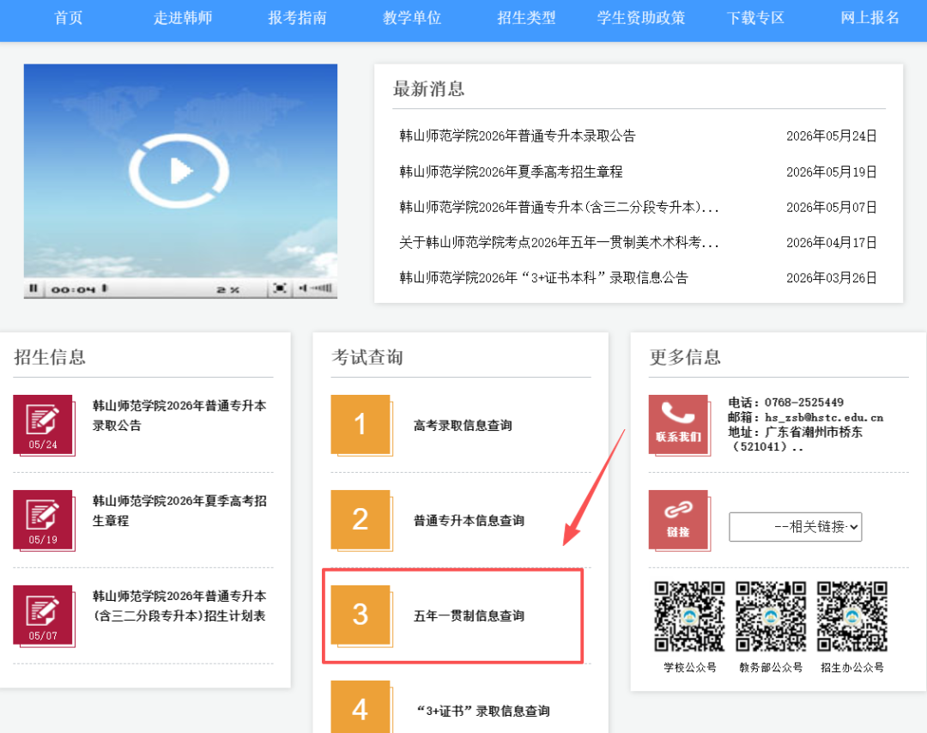The width and height of the screenshot is (927, 733).
Task: Click the 教务部公众号 QR code
Action: coord(771,616)
